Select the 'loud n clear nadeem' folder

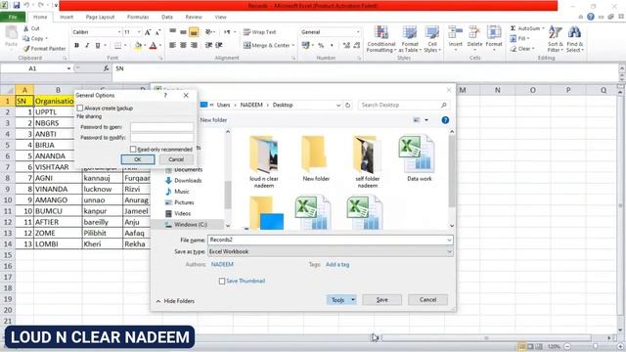(264, 162)
